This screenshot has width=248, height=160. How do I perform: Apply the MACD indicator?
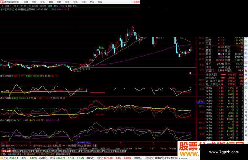point(14,145)
